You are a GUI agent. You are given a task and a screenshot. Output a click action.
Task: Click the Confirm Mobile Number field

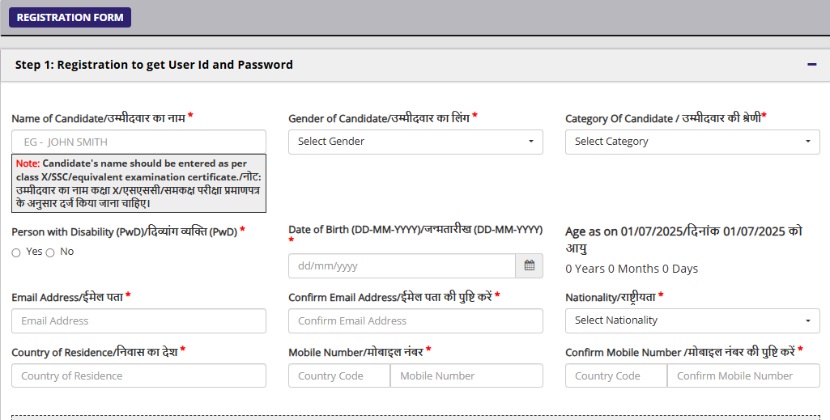coord(743,375)
